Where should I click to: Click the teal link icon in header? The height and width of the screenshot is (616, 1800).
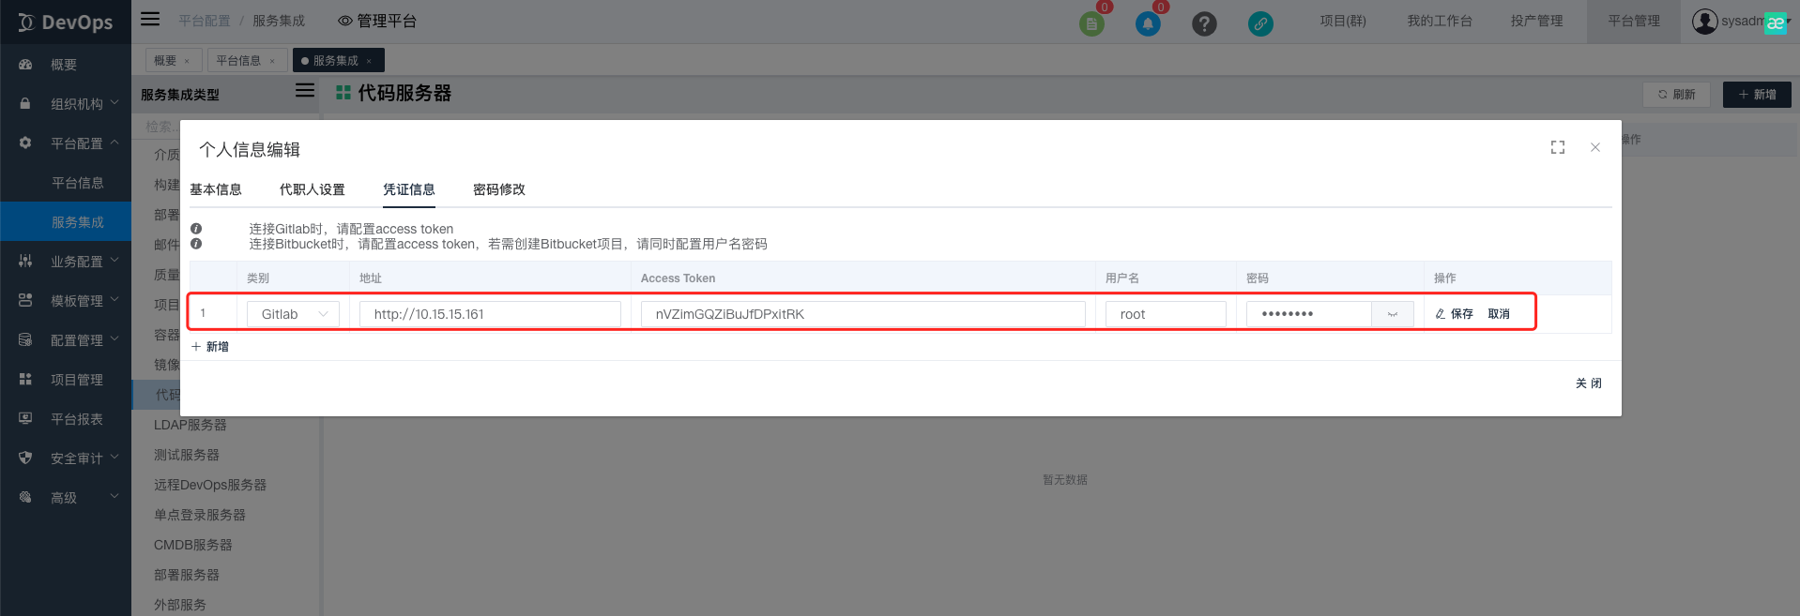1260,23
